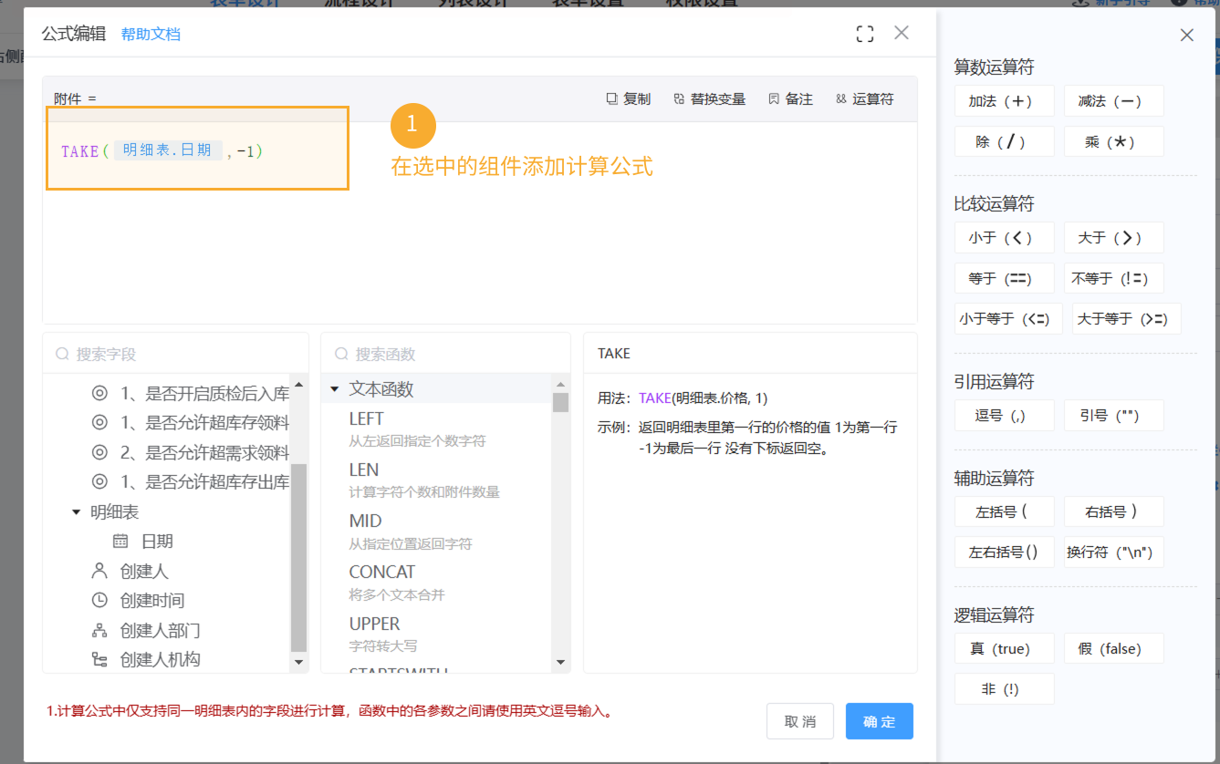The height and width of the screenshot is (764, 1220).
Task: Insert 小于 (<) operator
Action: point(1004,237)
